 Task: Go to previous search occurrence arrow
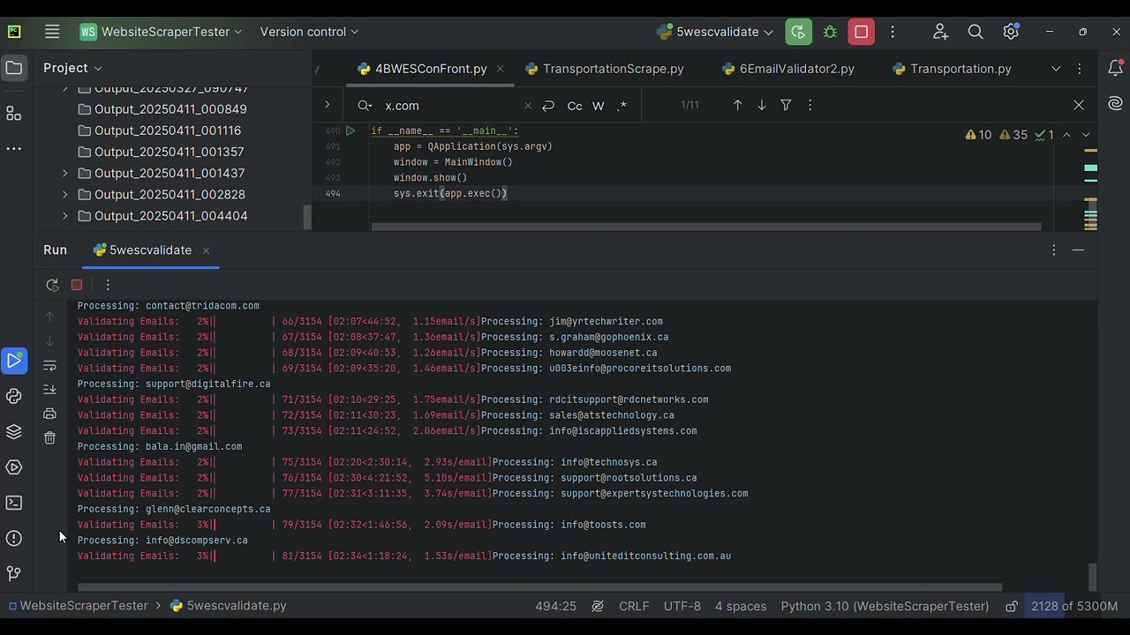coord(737,105)
